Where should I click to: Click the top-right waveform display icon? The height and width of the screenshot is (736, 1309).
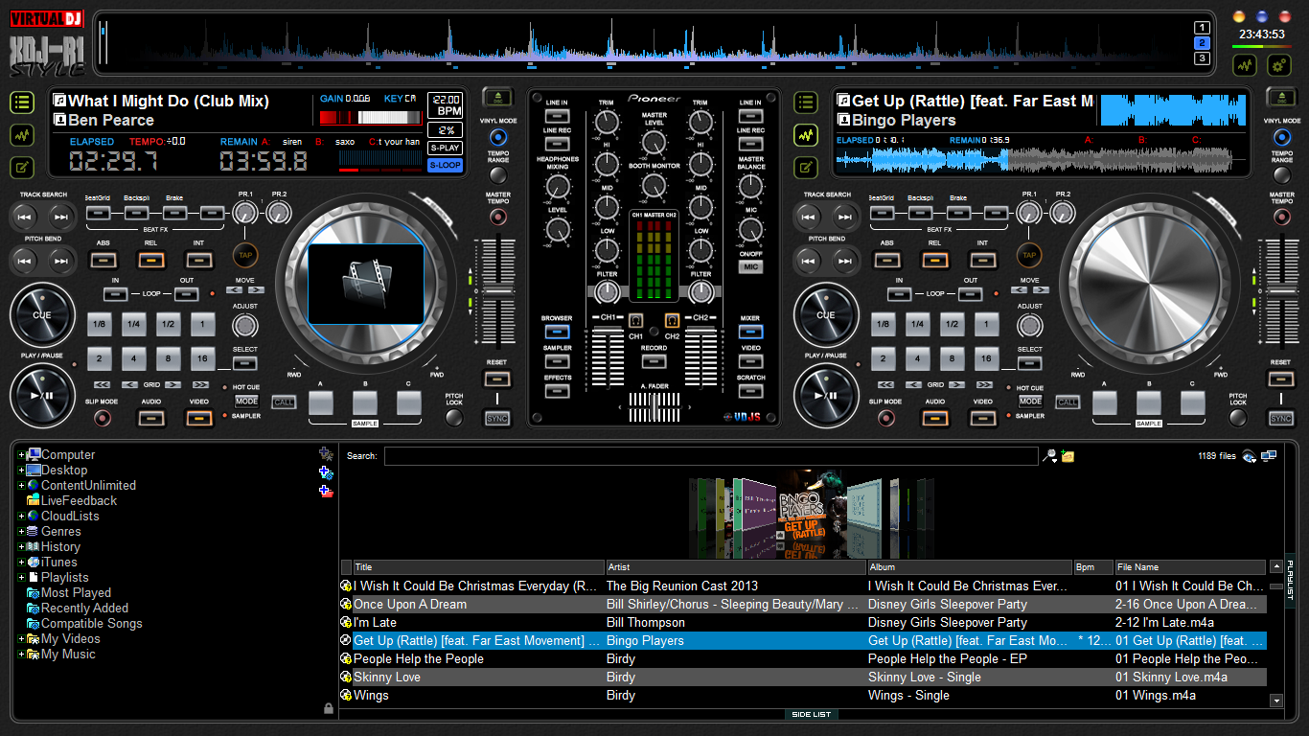point(1245,65)
